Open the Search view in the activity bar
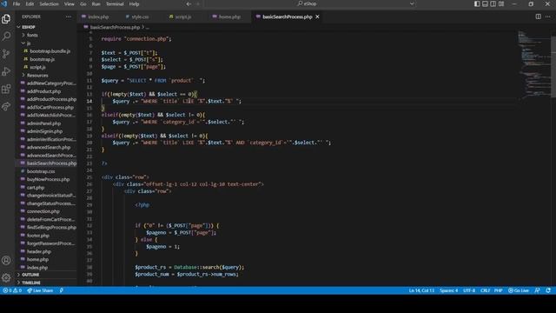Image resolution: width=556 pixels, height=313 pixels. tap(6, 37)
